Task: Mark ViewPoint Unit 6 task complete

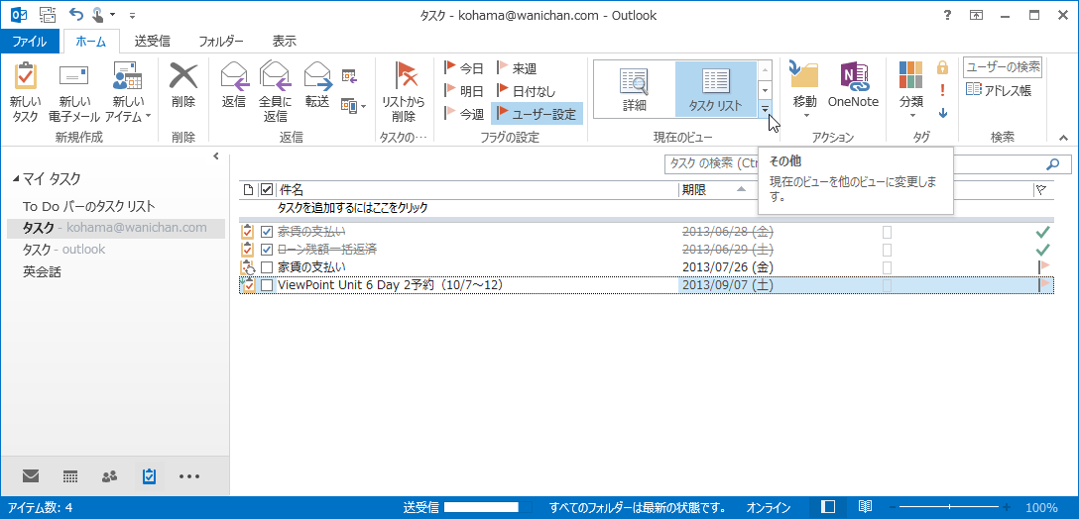Action: point(268,284)
